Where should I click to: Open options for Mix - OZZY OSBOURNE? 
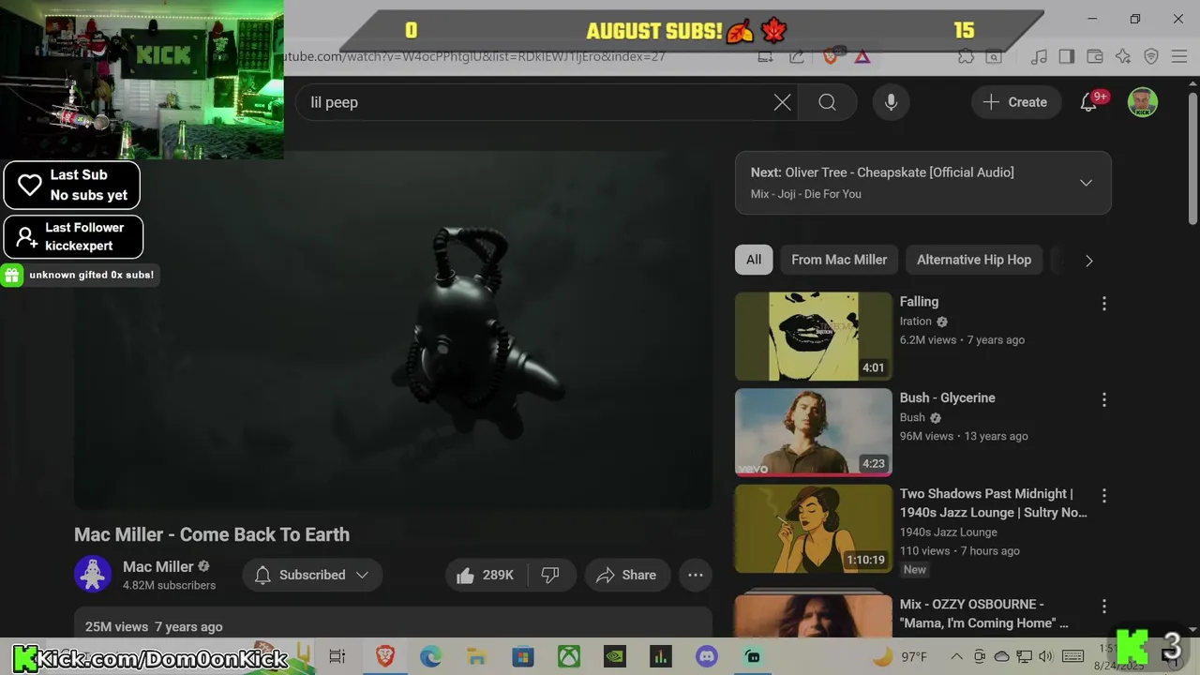point(1103,606)
